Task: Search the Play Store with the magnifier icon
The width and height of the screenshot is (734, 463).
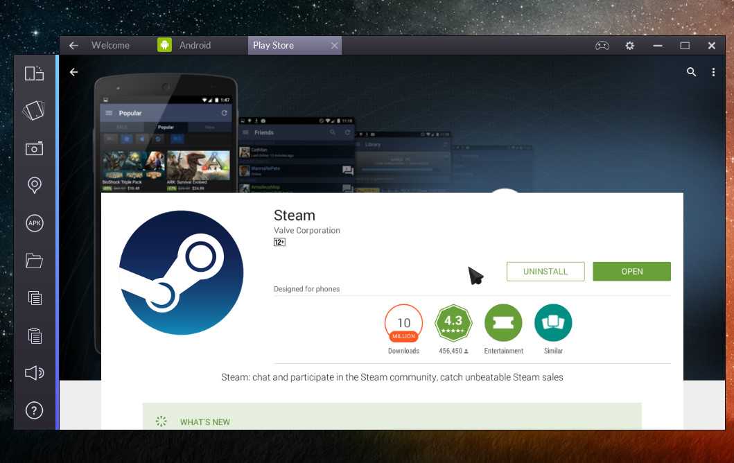Action: 692,72
